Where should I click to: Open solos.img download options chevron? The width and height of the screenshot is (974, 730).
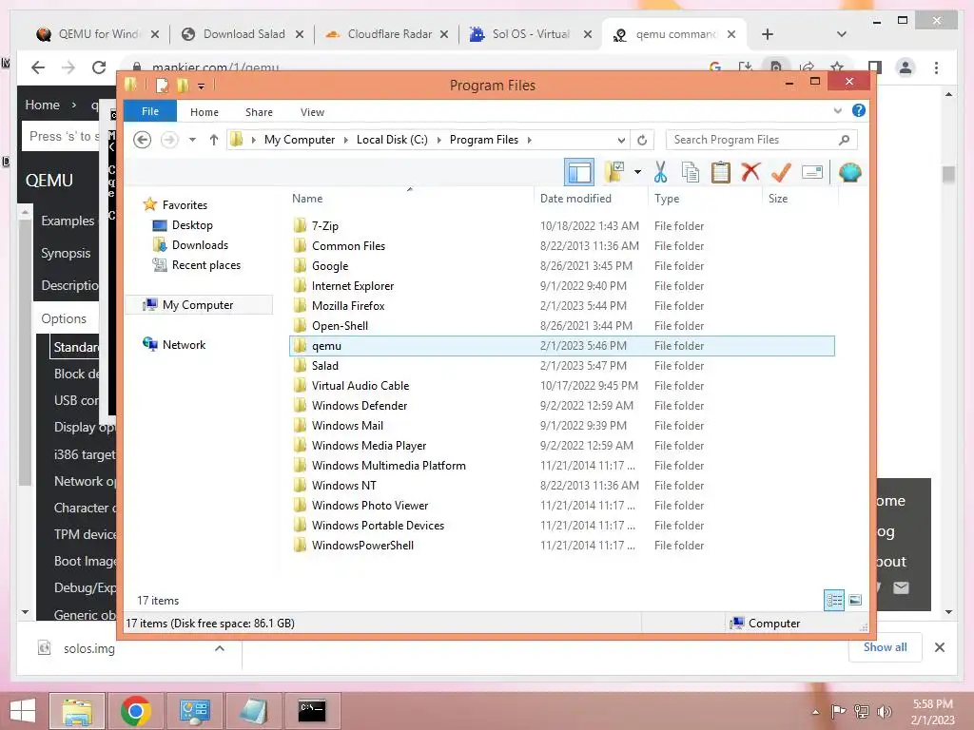(220, 648)
